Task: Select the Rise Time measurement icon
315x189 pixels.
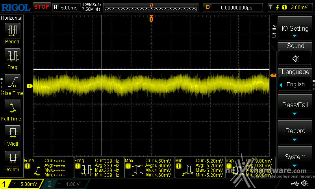Action: click(x=13, y=82)
